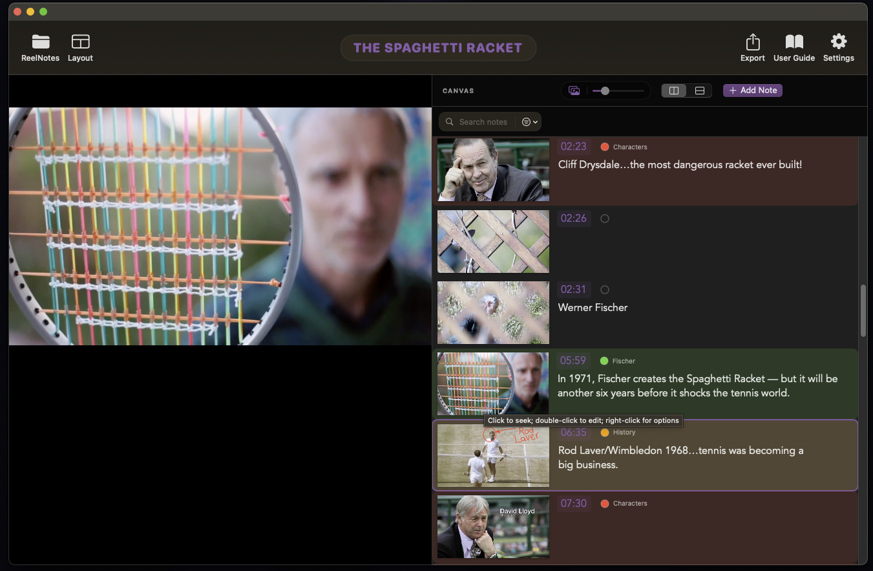Open Settings gear icon
873x571 pixels.
click(x=838, y=43)
